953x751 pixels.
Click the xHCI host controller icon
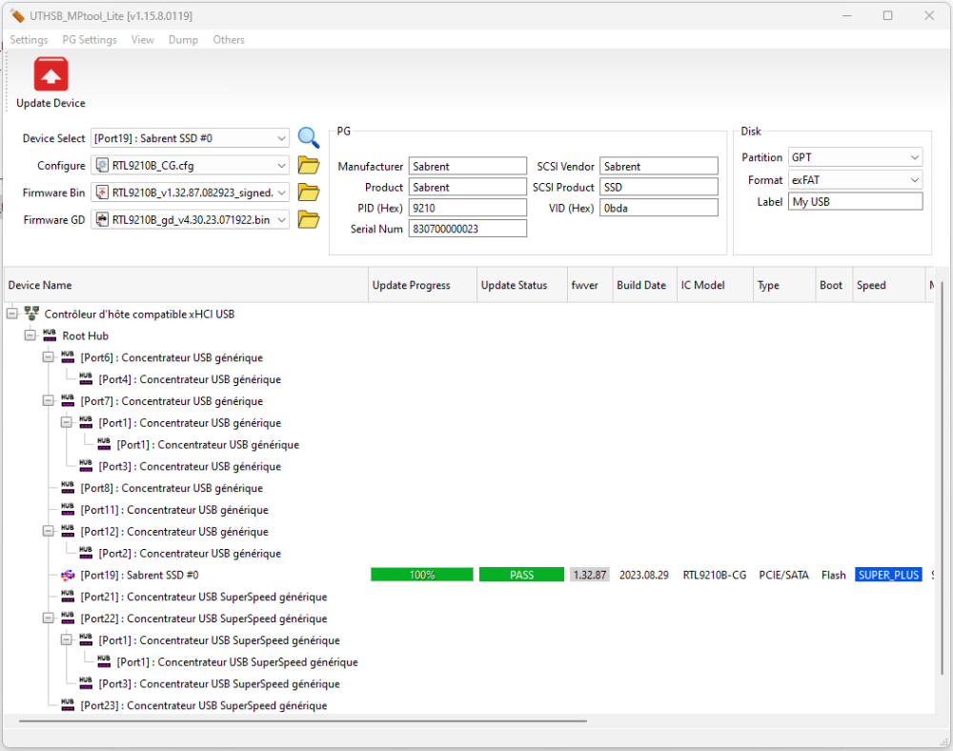click(31, 314)
